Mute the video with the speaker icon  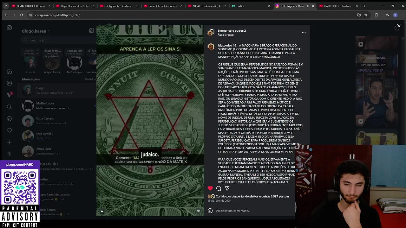[x=199, y=211]
